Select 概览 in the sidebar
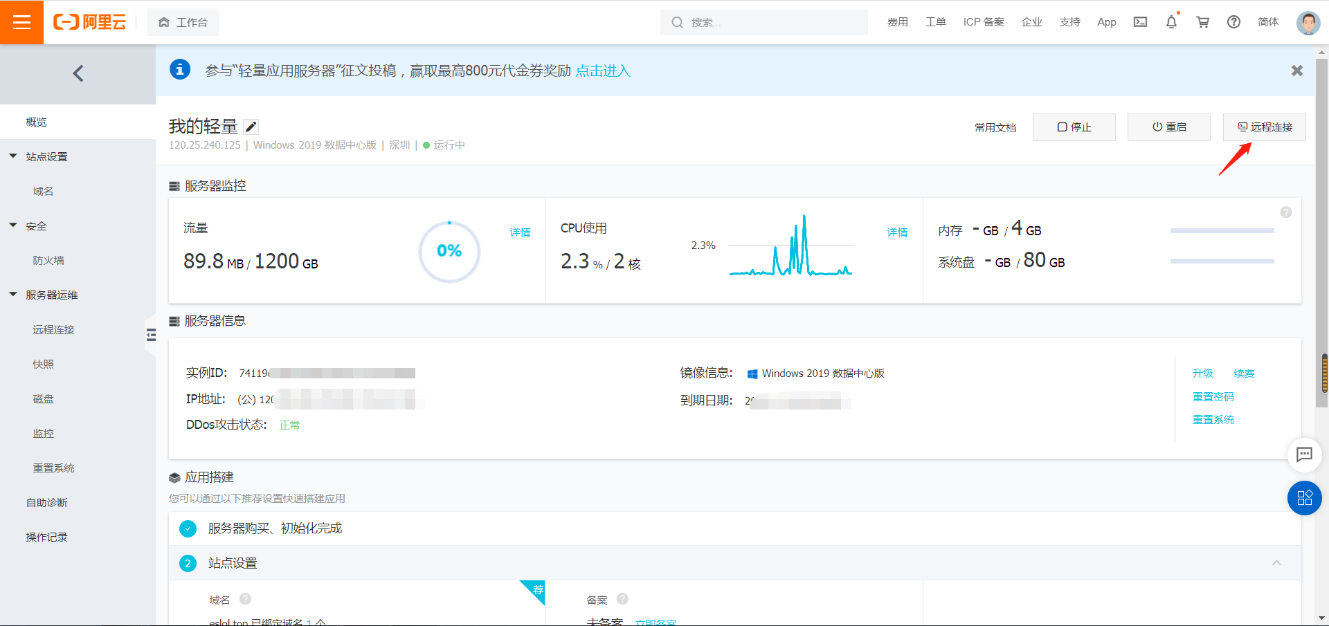 78,122
